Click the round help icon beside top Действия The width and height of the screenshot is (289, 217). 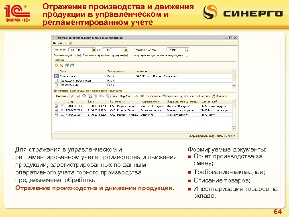[x=70, y=43]
